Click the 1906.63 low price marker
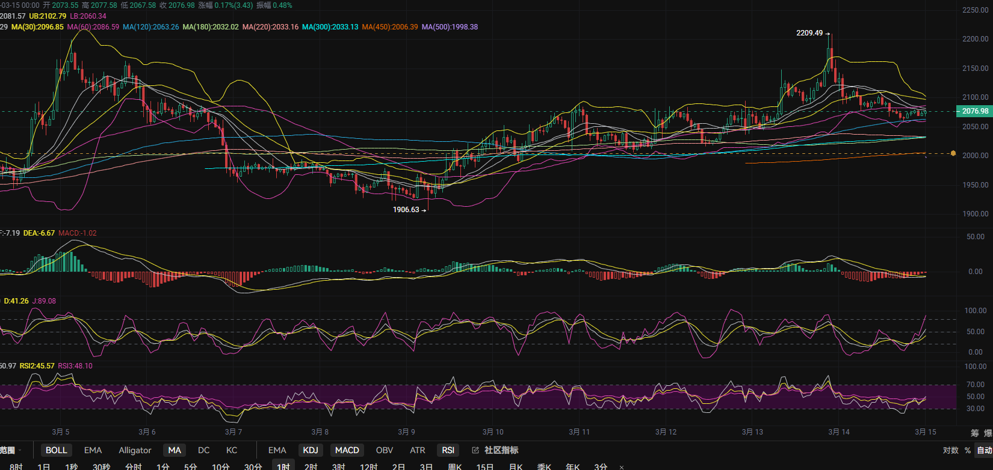993x470 pixels. (x=406, y=210)
